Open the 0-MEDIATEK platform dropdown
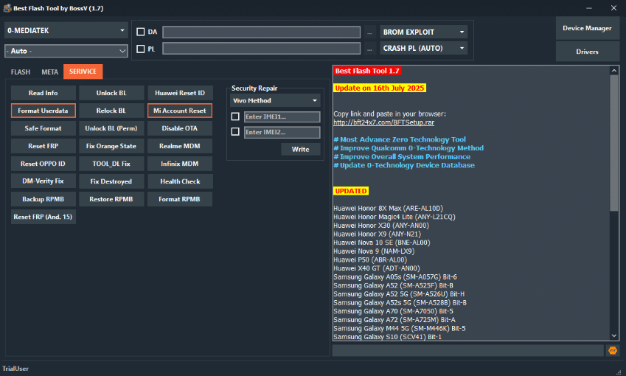The width and height of the screenshot is (626, 376). tap(66, 31)
